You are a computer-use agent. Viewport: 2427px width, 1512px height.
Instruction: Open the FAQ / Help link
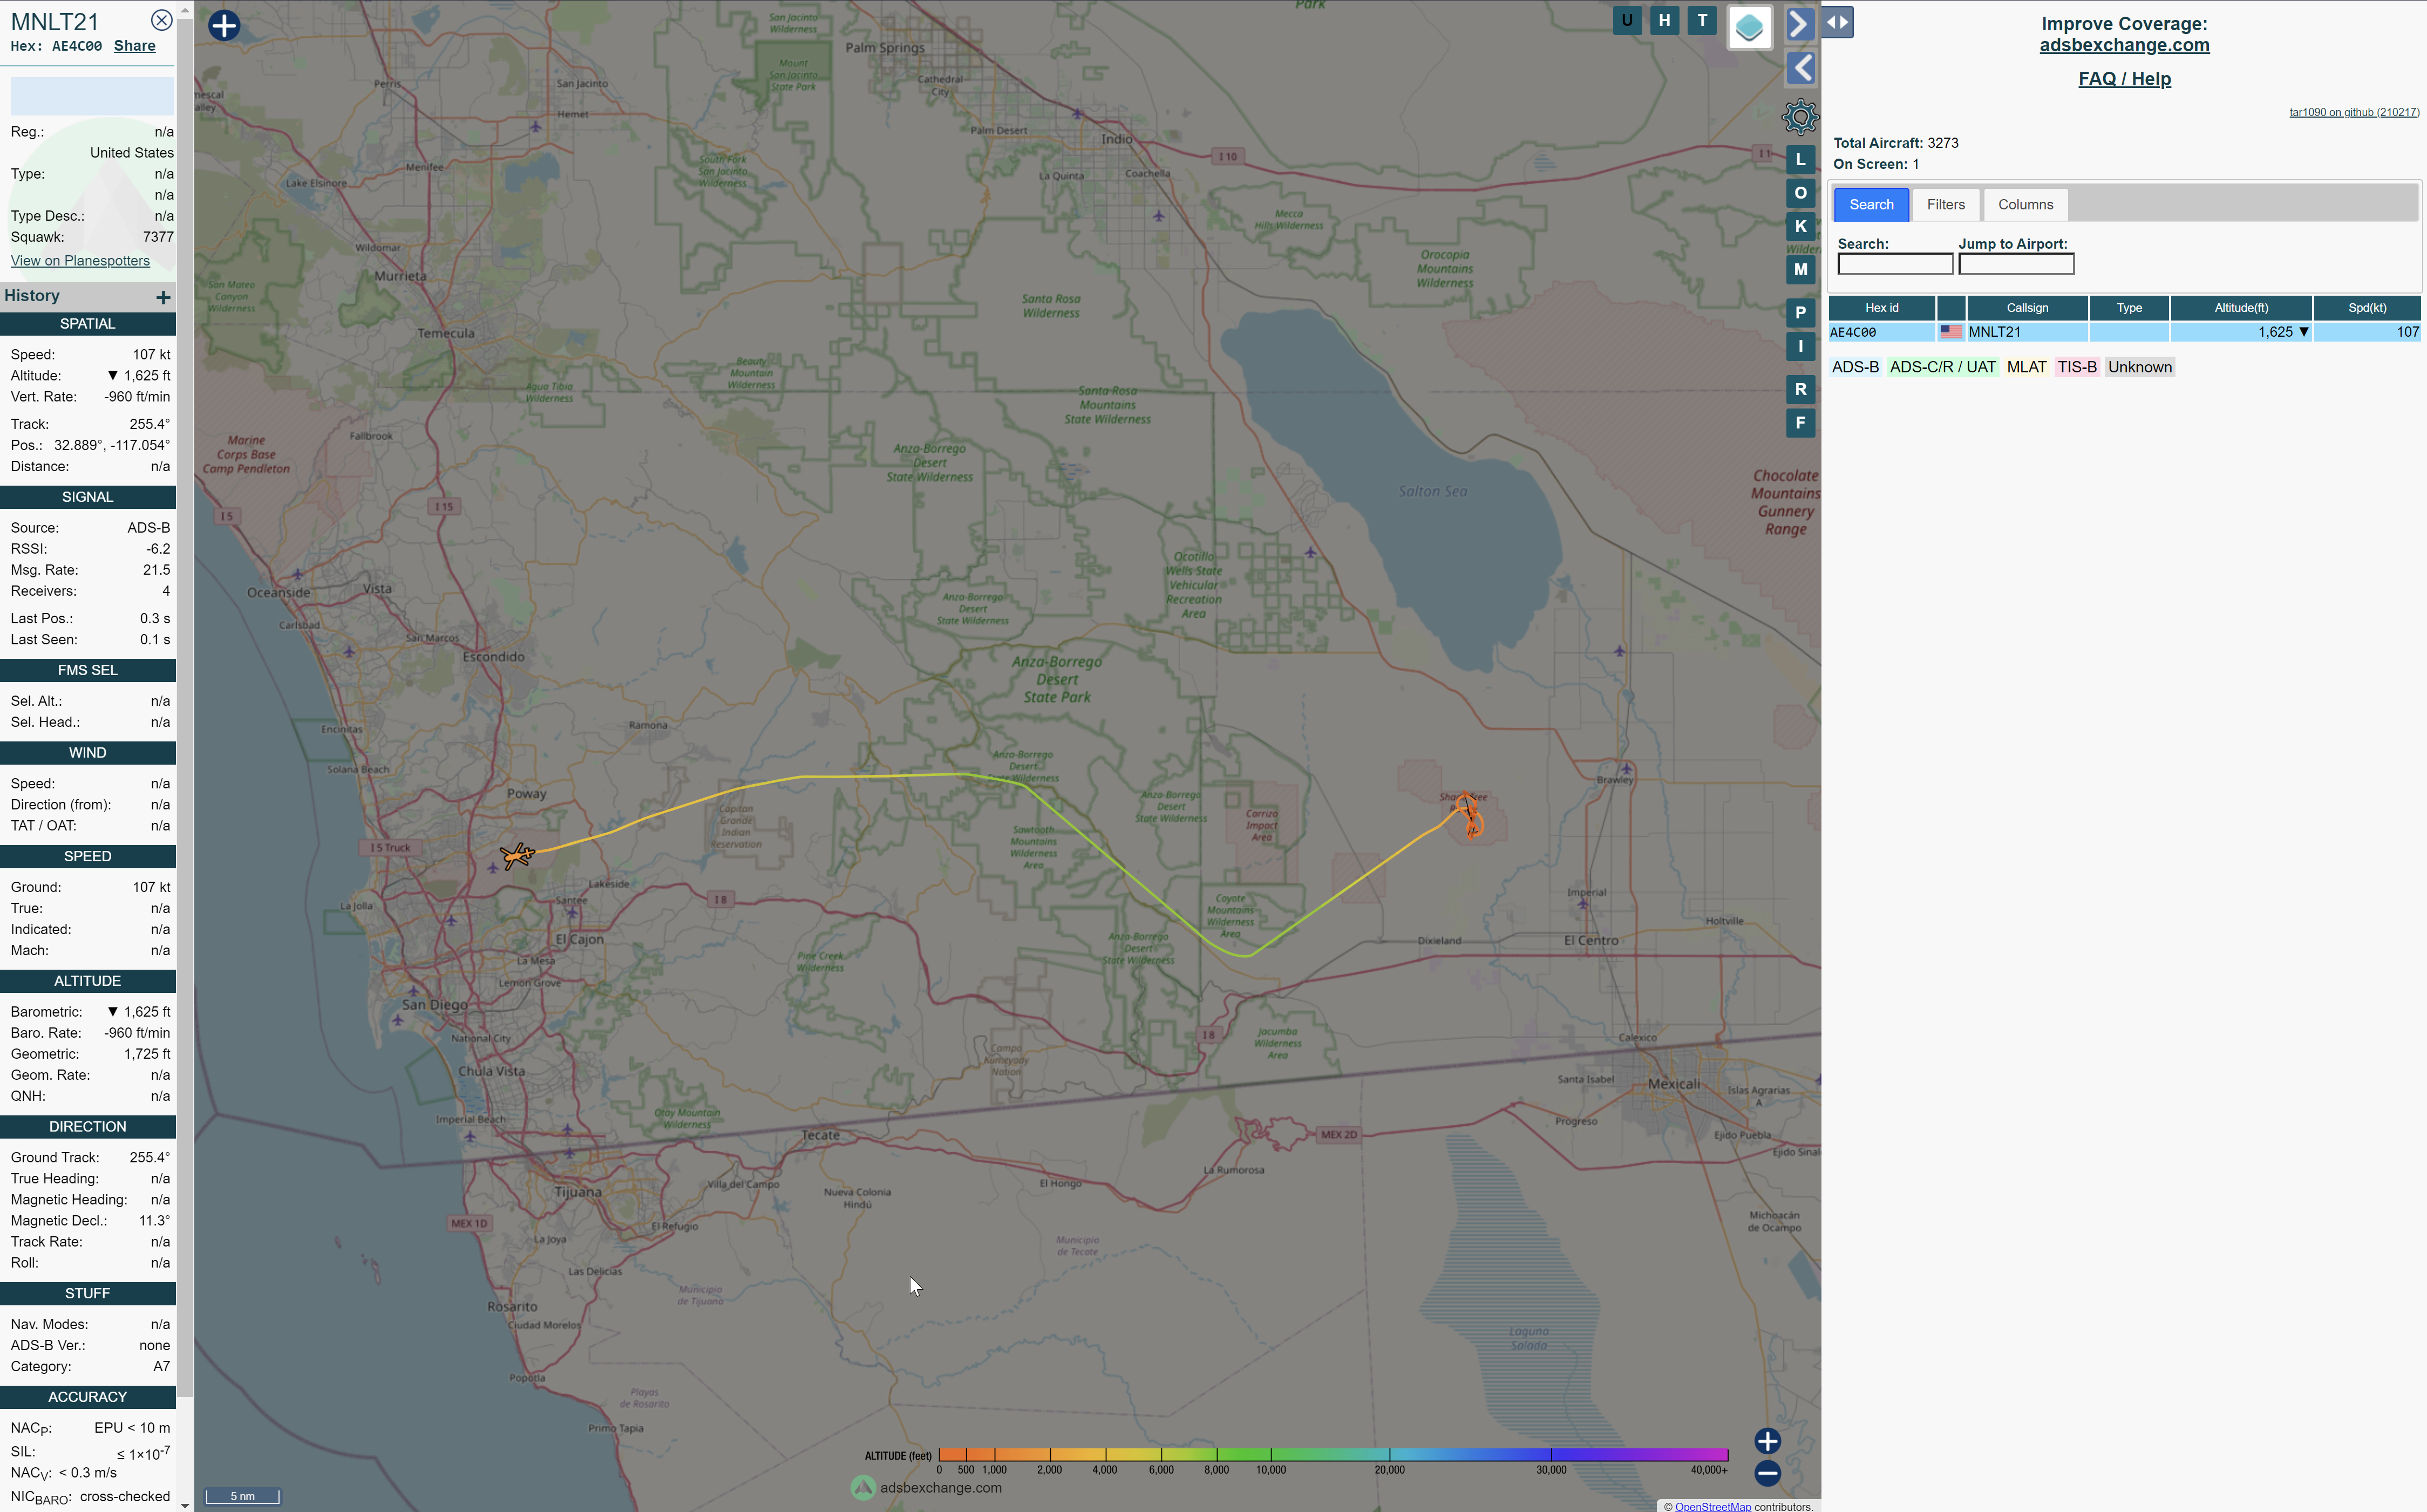tap(2124, 79)
